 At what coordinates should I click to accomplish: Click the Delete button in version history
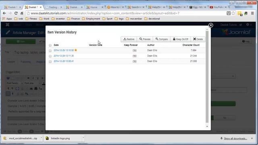(198, 39)
